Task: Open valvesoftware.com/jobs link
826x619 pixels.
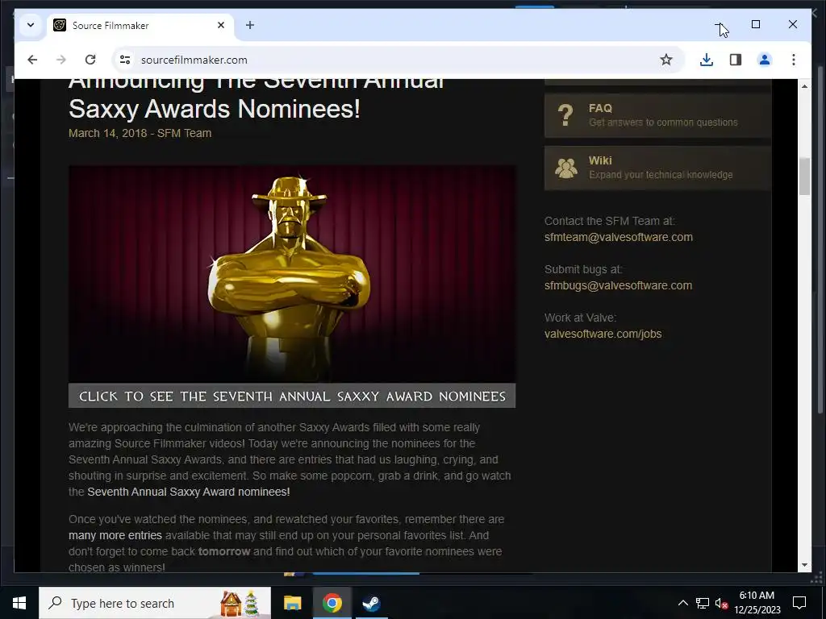Action: [603, 334]
